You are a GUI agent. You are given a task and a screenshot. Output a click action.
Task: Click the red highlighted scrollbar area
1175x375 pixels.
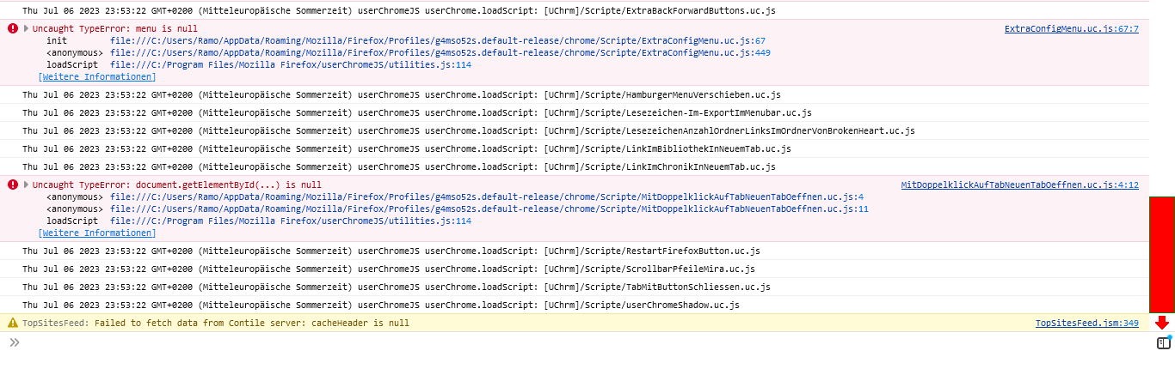click(x=1162, y=254)
